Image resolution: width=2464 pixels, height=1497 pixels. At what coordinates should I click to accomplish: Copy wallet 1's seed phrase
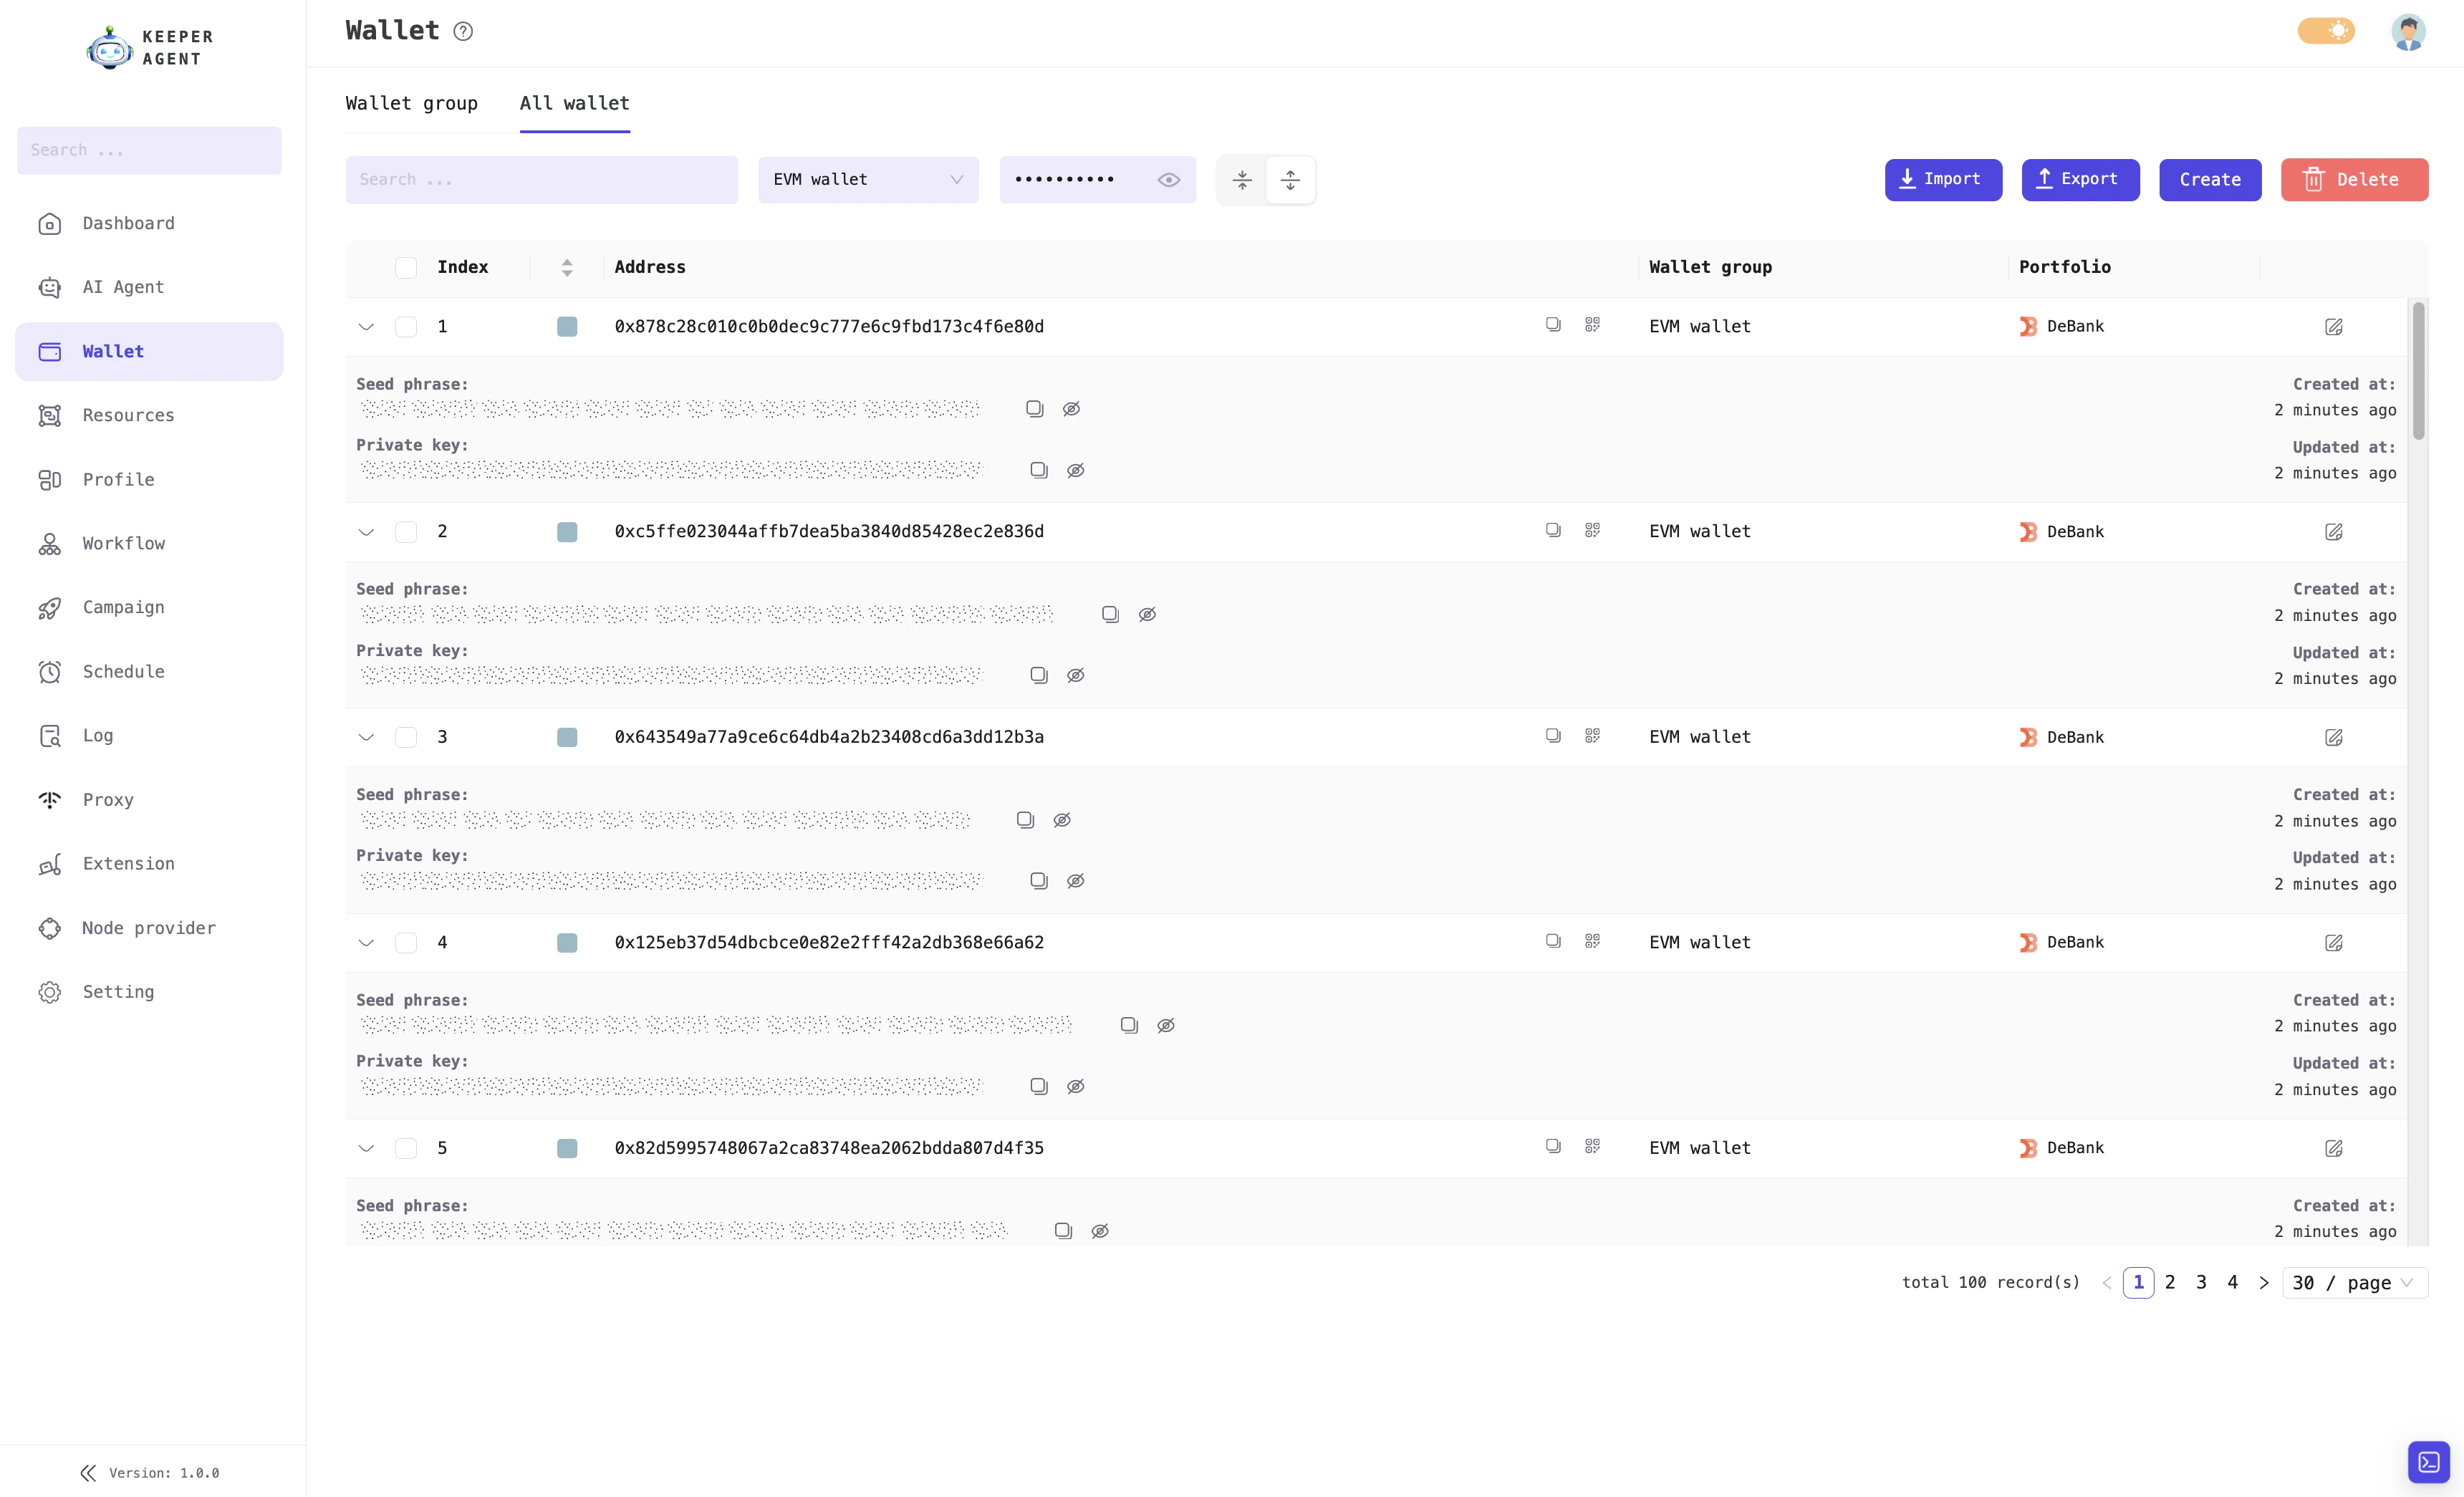pyautogui.click(x=1034, y=408)
